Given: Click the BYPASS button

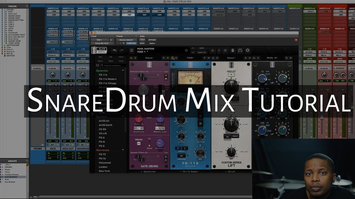Looking at the screenshot, I should coord(152,40).
